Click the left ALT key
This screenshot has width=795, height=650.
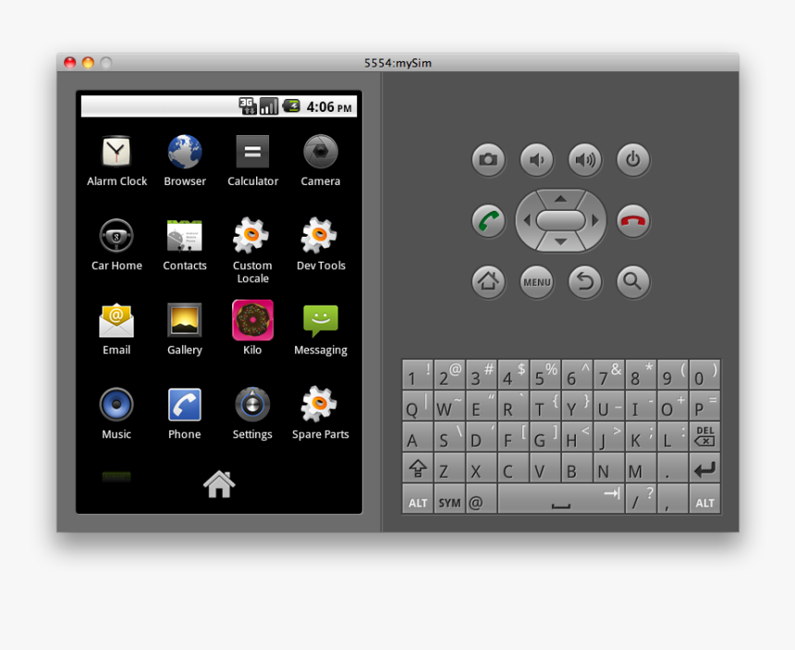click(x=418, y=499)
